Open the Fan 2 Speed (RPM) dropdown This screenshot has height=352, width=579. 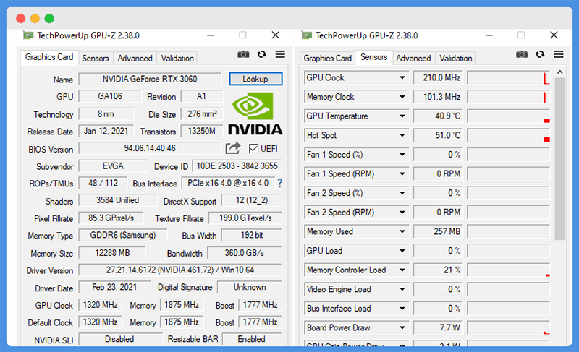click(402, 213)
